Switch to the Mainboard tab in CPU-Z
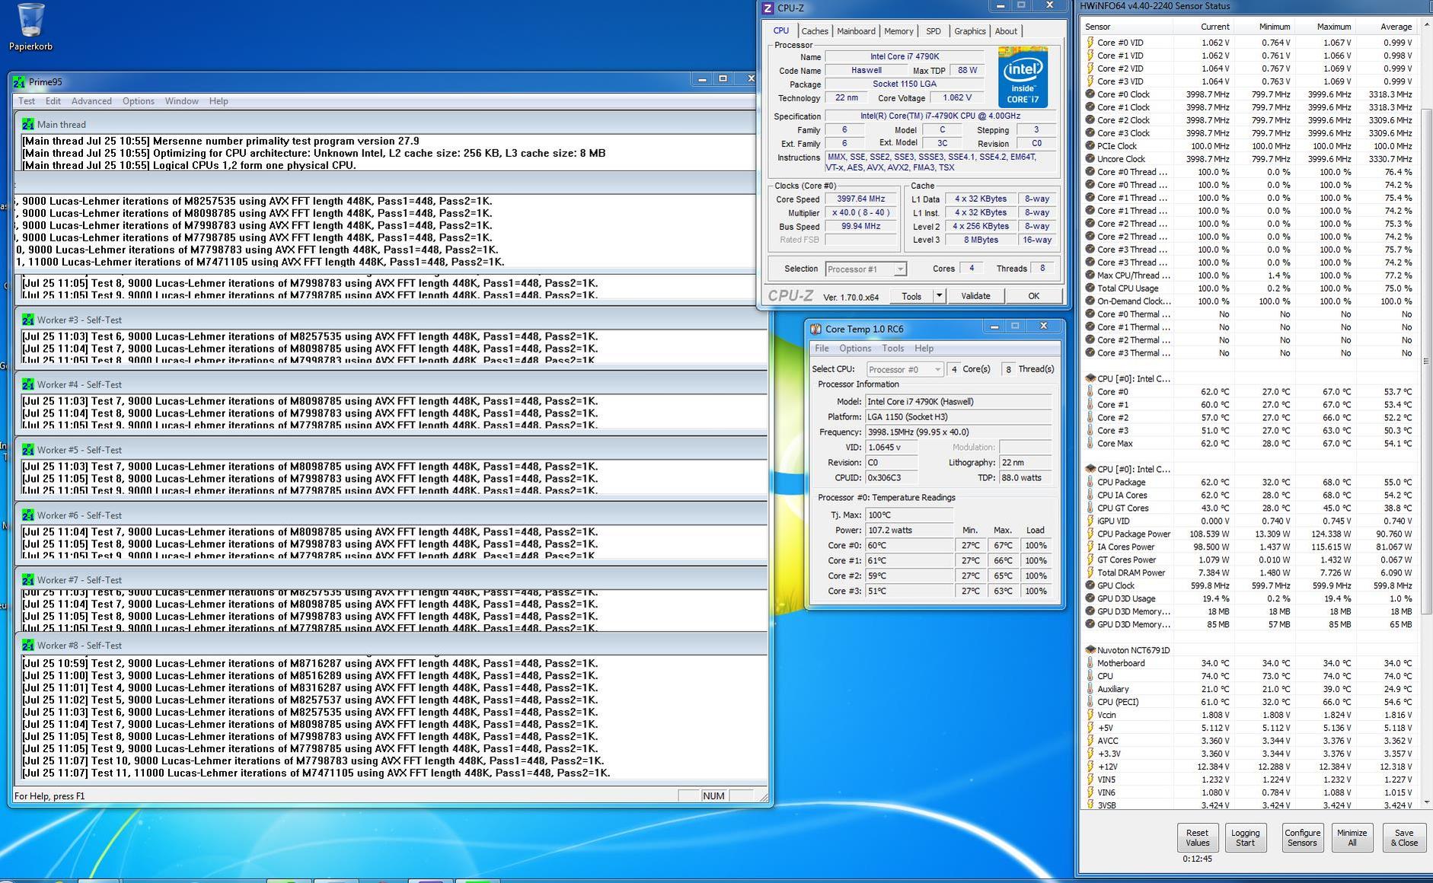Image resolution: width=1433 pixels, height=883 pixels. point(856,31)
